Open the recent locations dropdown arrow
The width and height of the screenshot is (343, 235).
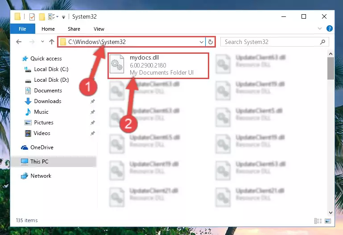42,41
